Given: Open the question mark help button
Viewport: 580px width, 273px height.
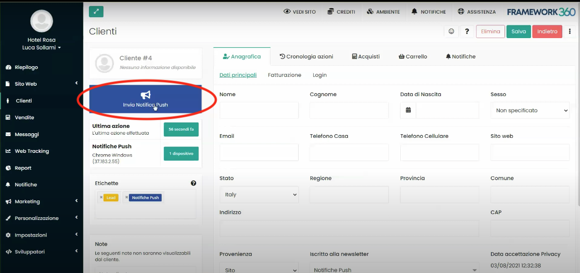Looking at the screenshot, I should pyautogui.click(x=467, y=31).
